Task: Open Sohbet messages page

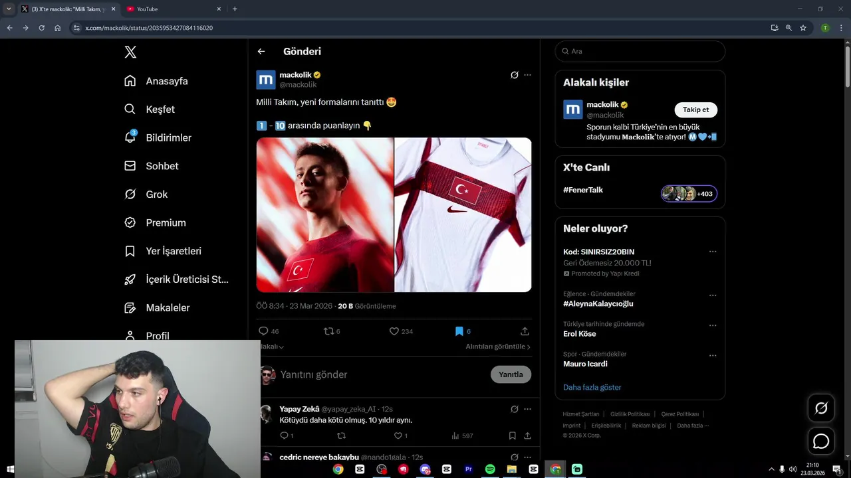Action: click(152, 166)
